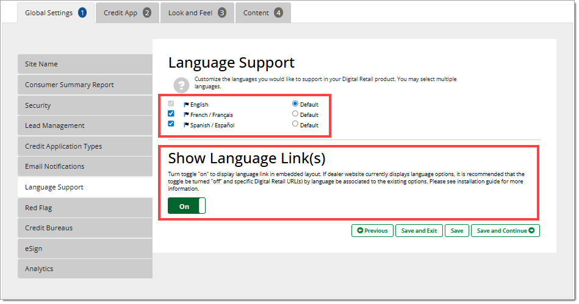Image resolution: width=579 pixels, height=304 pixels.
Task: Select Credit Bureaus from sidebar
Action: pos(85,228)
